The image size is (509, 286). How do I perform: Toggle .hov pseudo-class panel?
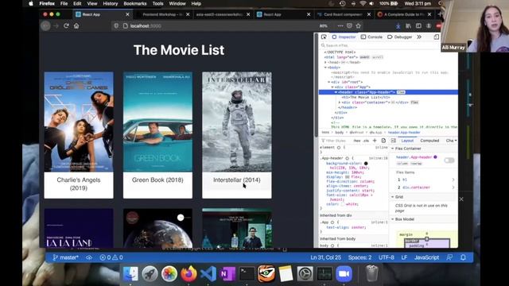pyautogui.click(x=357, y=141)
